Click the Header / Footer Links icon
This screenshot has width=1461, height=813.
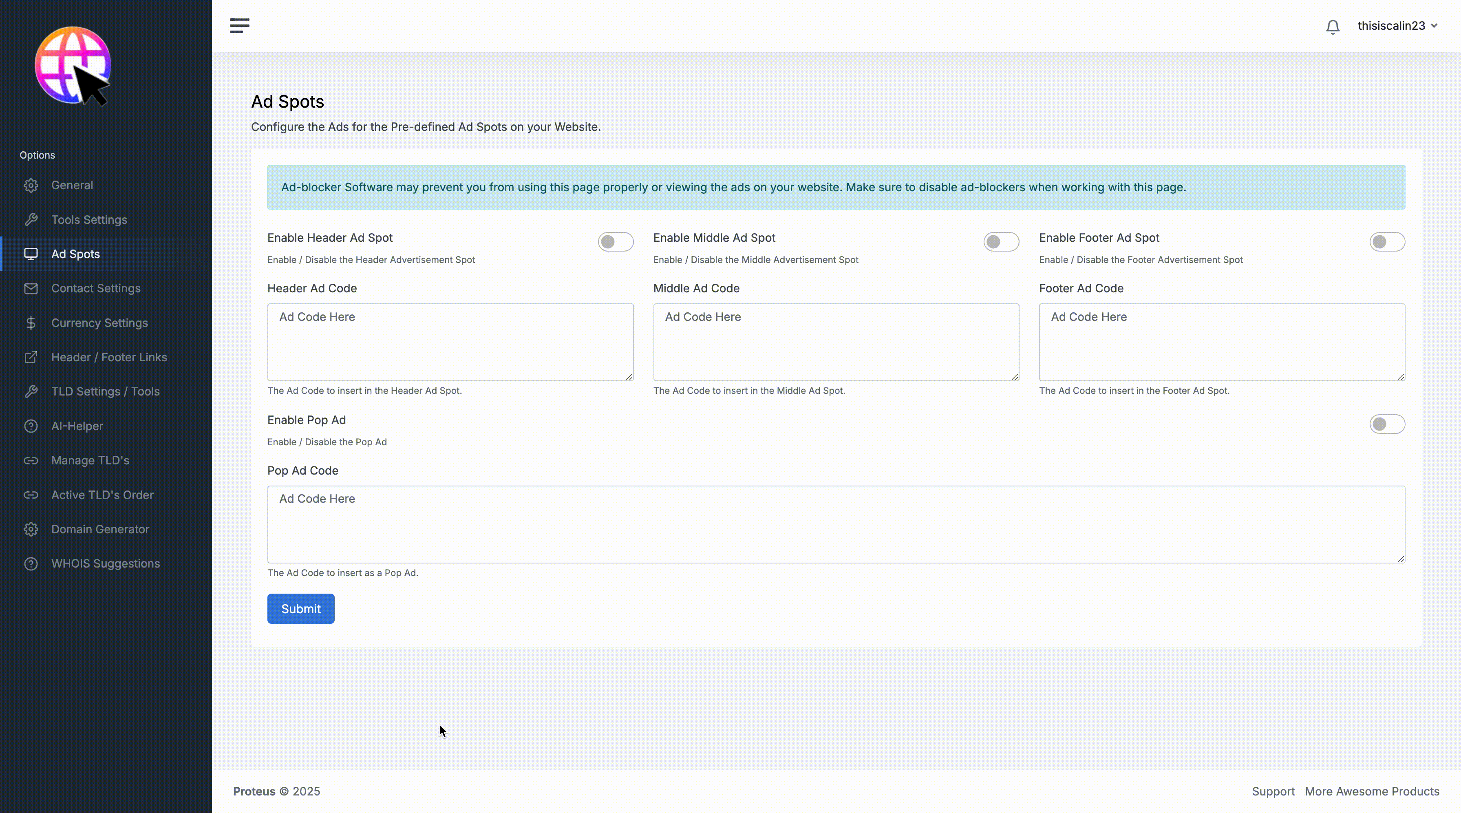tap(30, 356)
